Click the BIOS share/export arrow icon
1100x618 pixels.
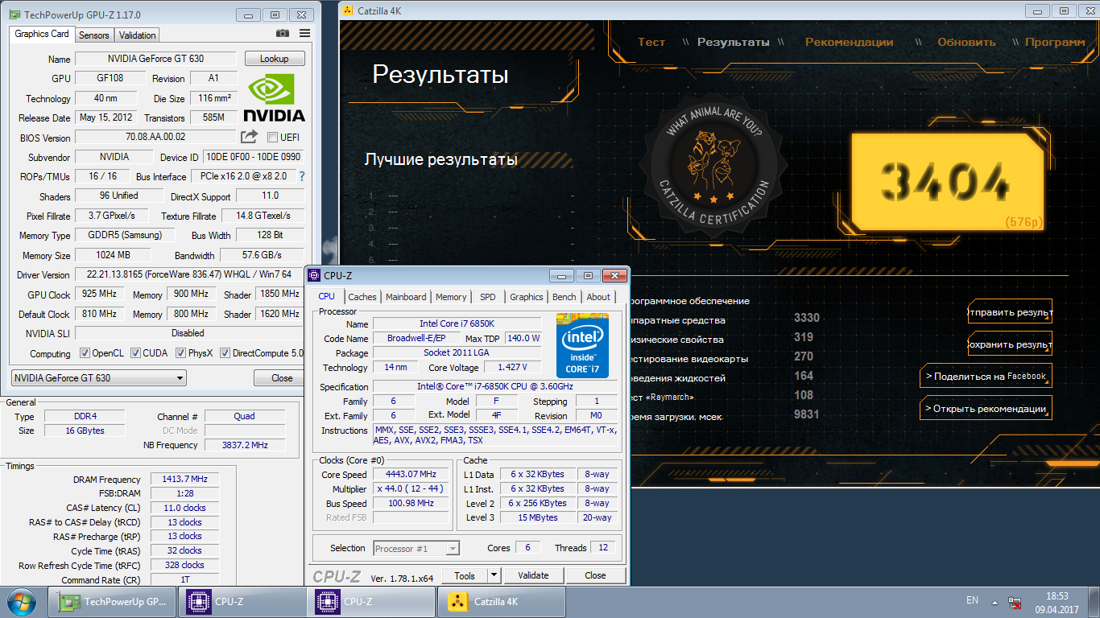point(250,137)
